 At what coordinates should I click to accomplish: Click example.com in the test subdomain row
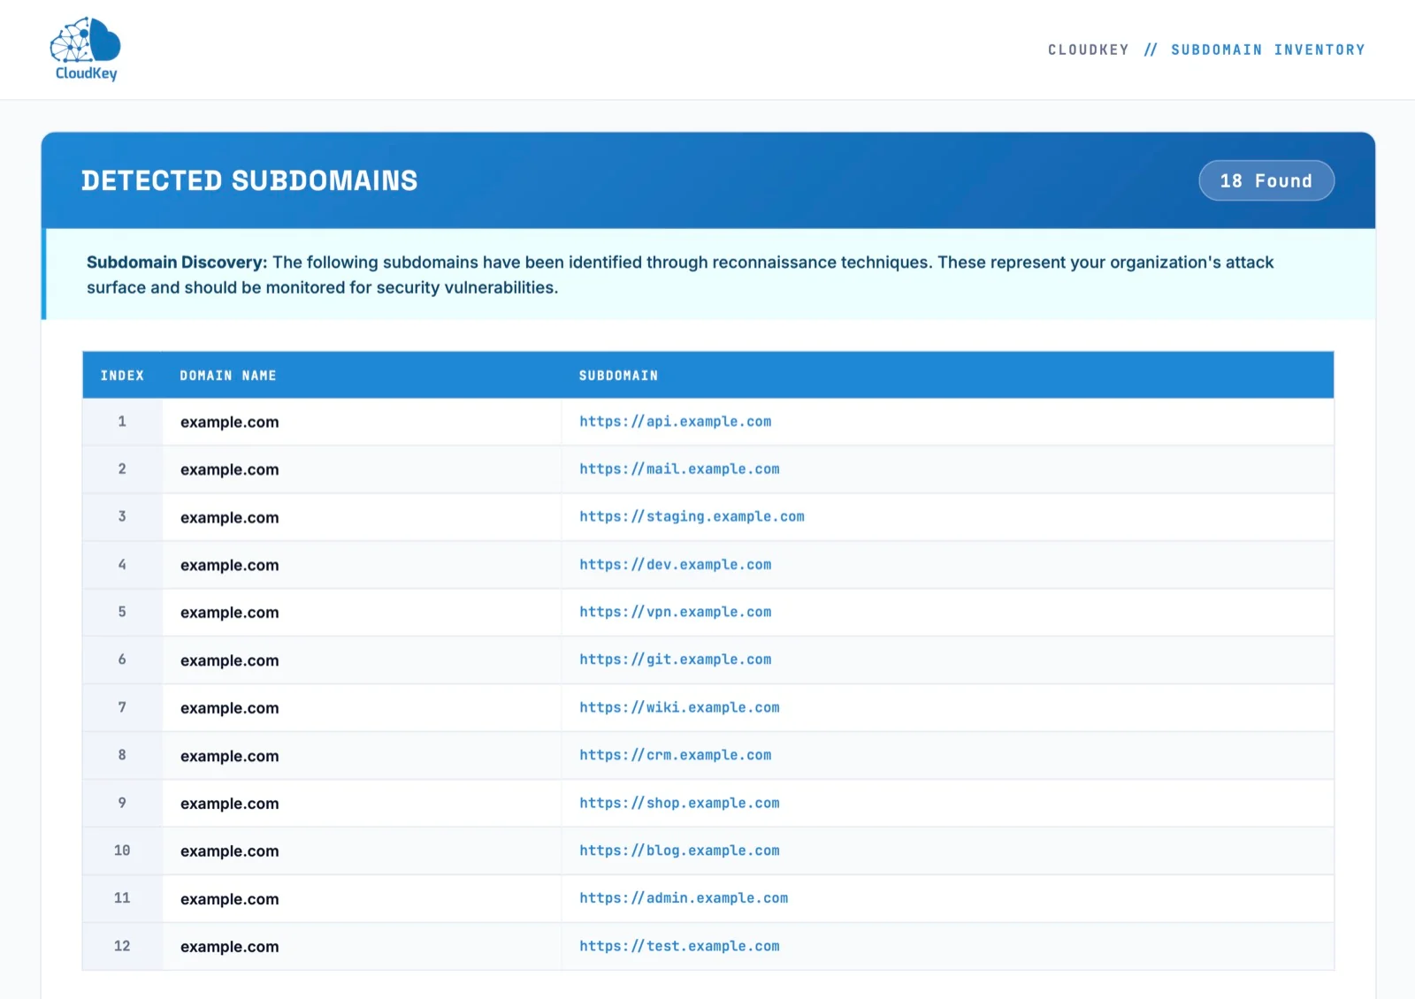229,948
